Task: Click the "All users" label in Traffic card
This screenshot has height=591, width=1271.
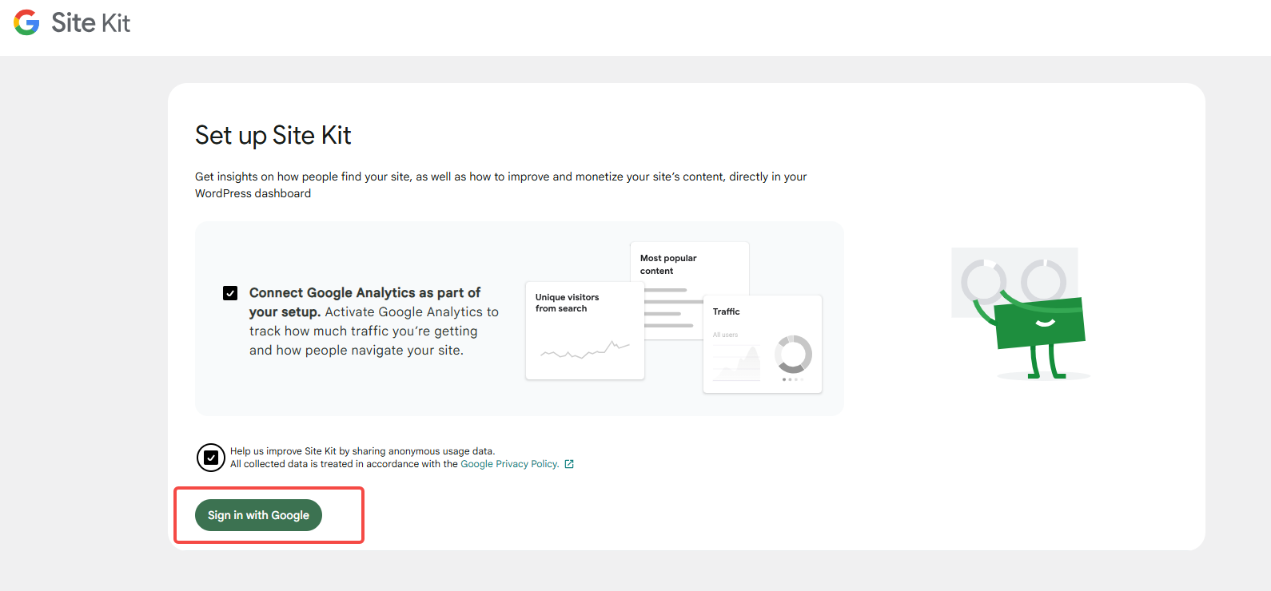Action: (726, 335)
